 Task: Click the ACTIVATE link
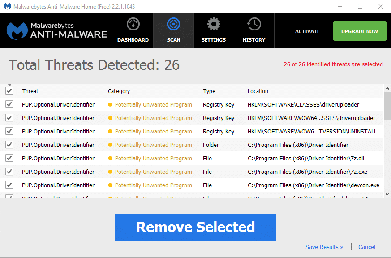[307, 31]
